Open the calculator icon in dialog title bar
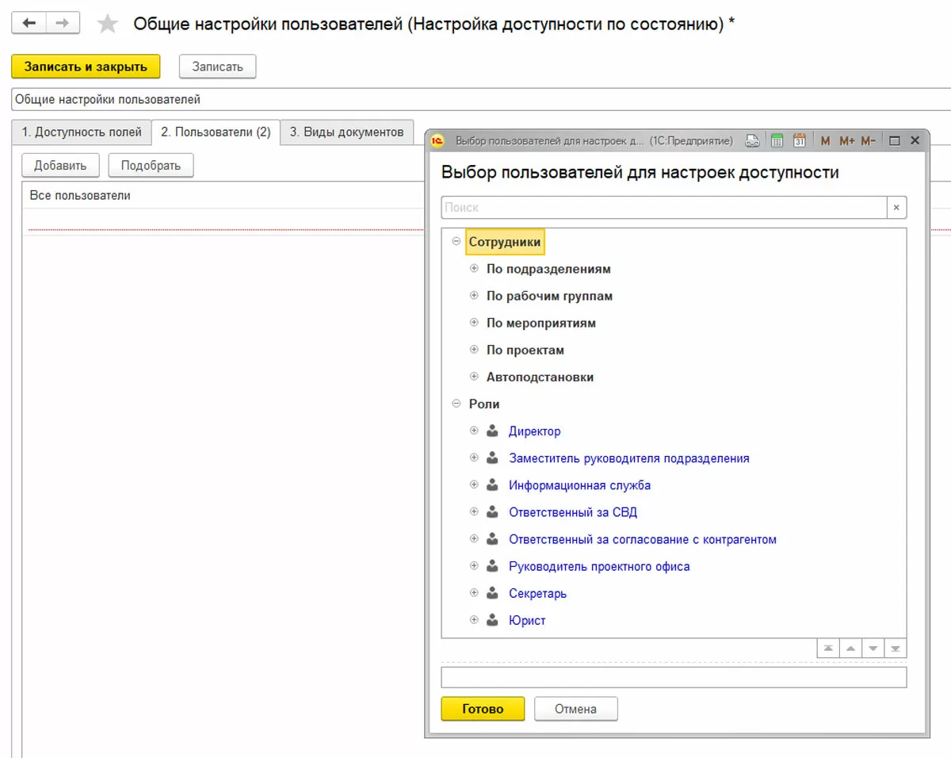Screen dimensions: 951x758 777,140
